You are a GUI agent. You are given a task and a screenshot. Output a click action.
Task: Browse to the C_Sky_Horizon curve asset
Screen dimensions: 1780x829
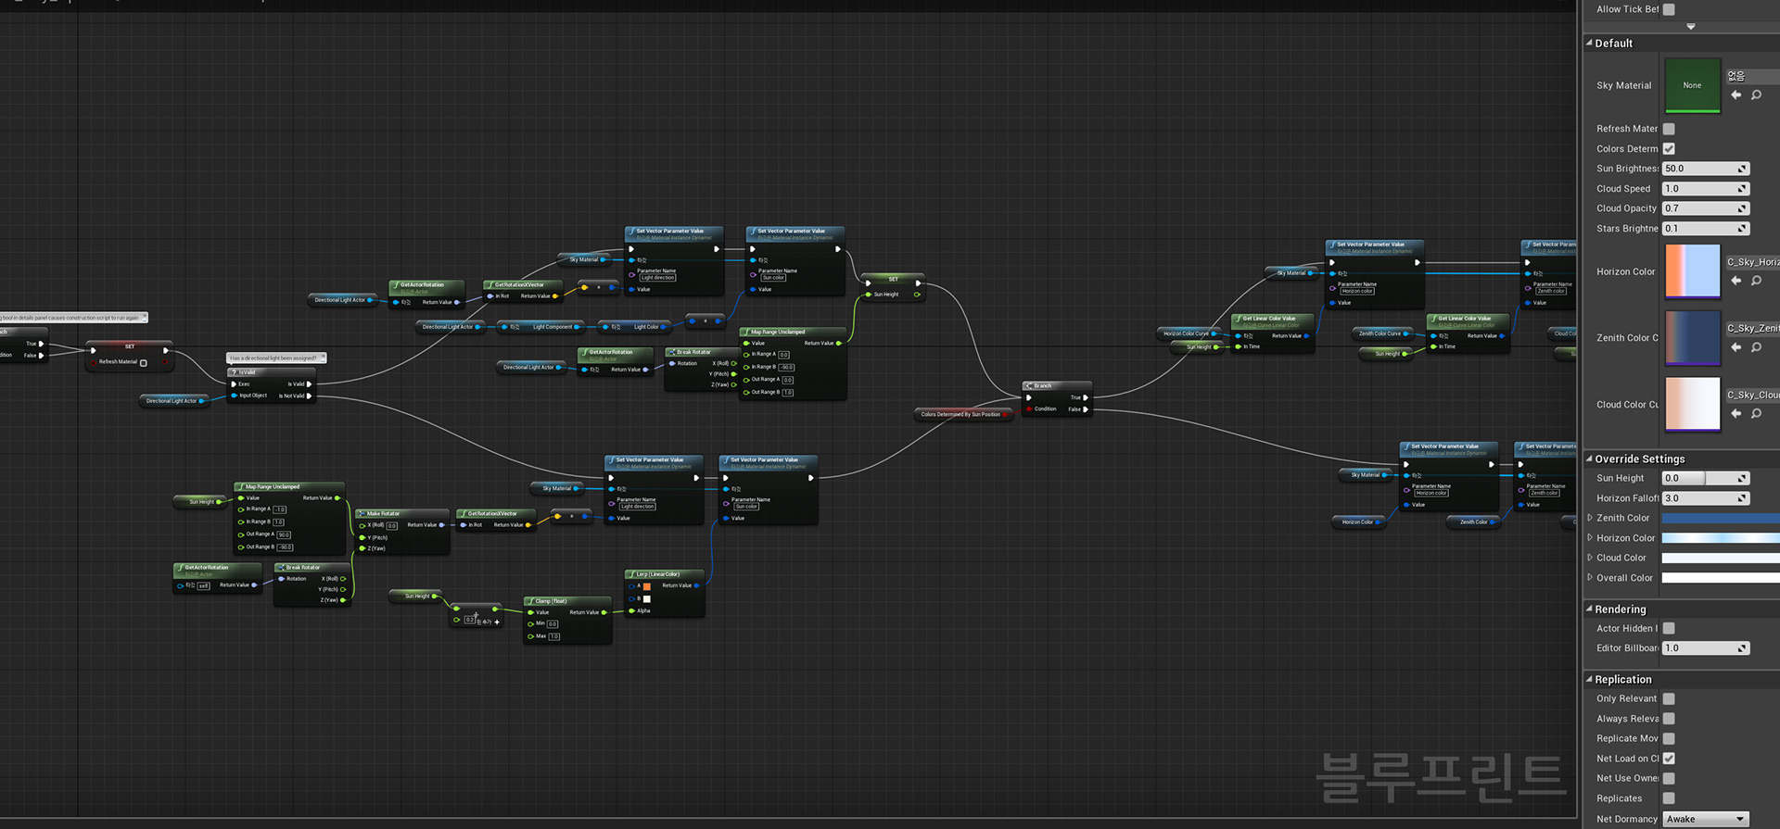tap(1756, 281)
